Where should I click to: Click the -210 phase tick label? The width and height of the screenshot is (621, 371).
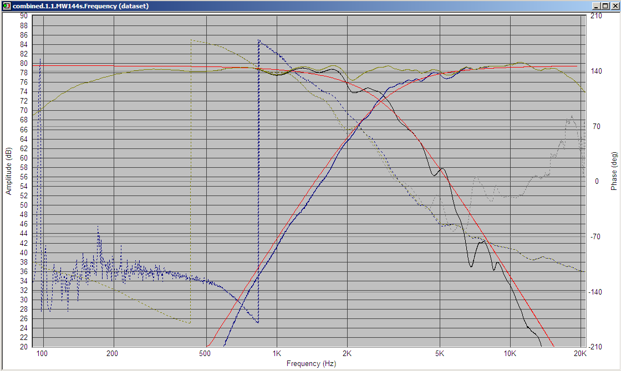tap(595, 347)
